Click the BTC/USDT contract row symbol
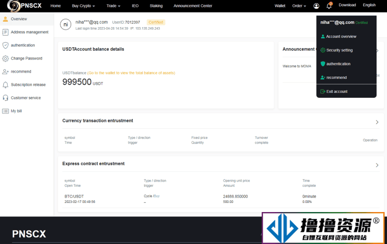387x244 pixels. tap(74, 197)
